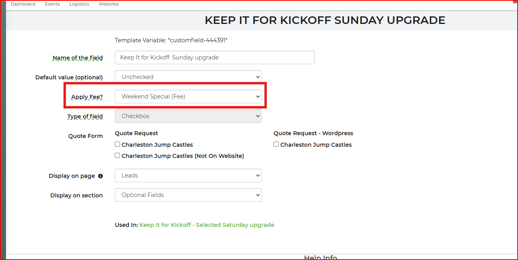Viewport: 518px width, 260px height.
Task: Open the Display on page dropdown showing Leads
Action: pyautogui.click(x=188, y=175)
